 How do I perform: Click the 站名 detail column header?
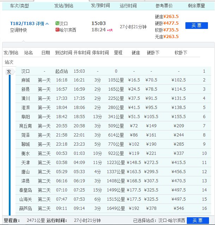tap(29, 53)
